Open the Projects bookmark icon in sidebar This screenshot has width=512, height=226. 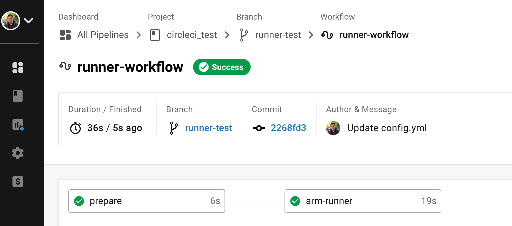click(x=18, y=96)
